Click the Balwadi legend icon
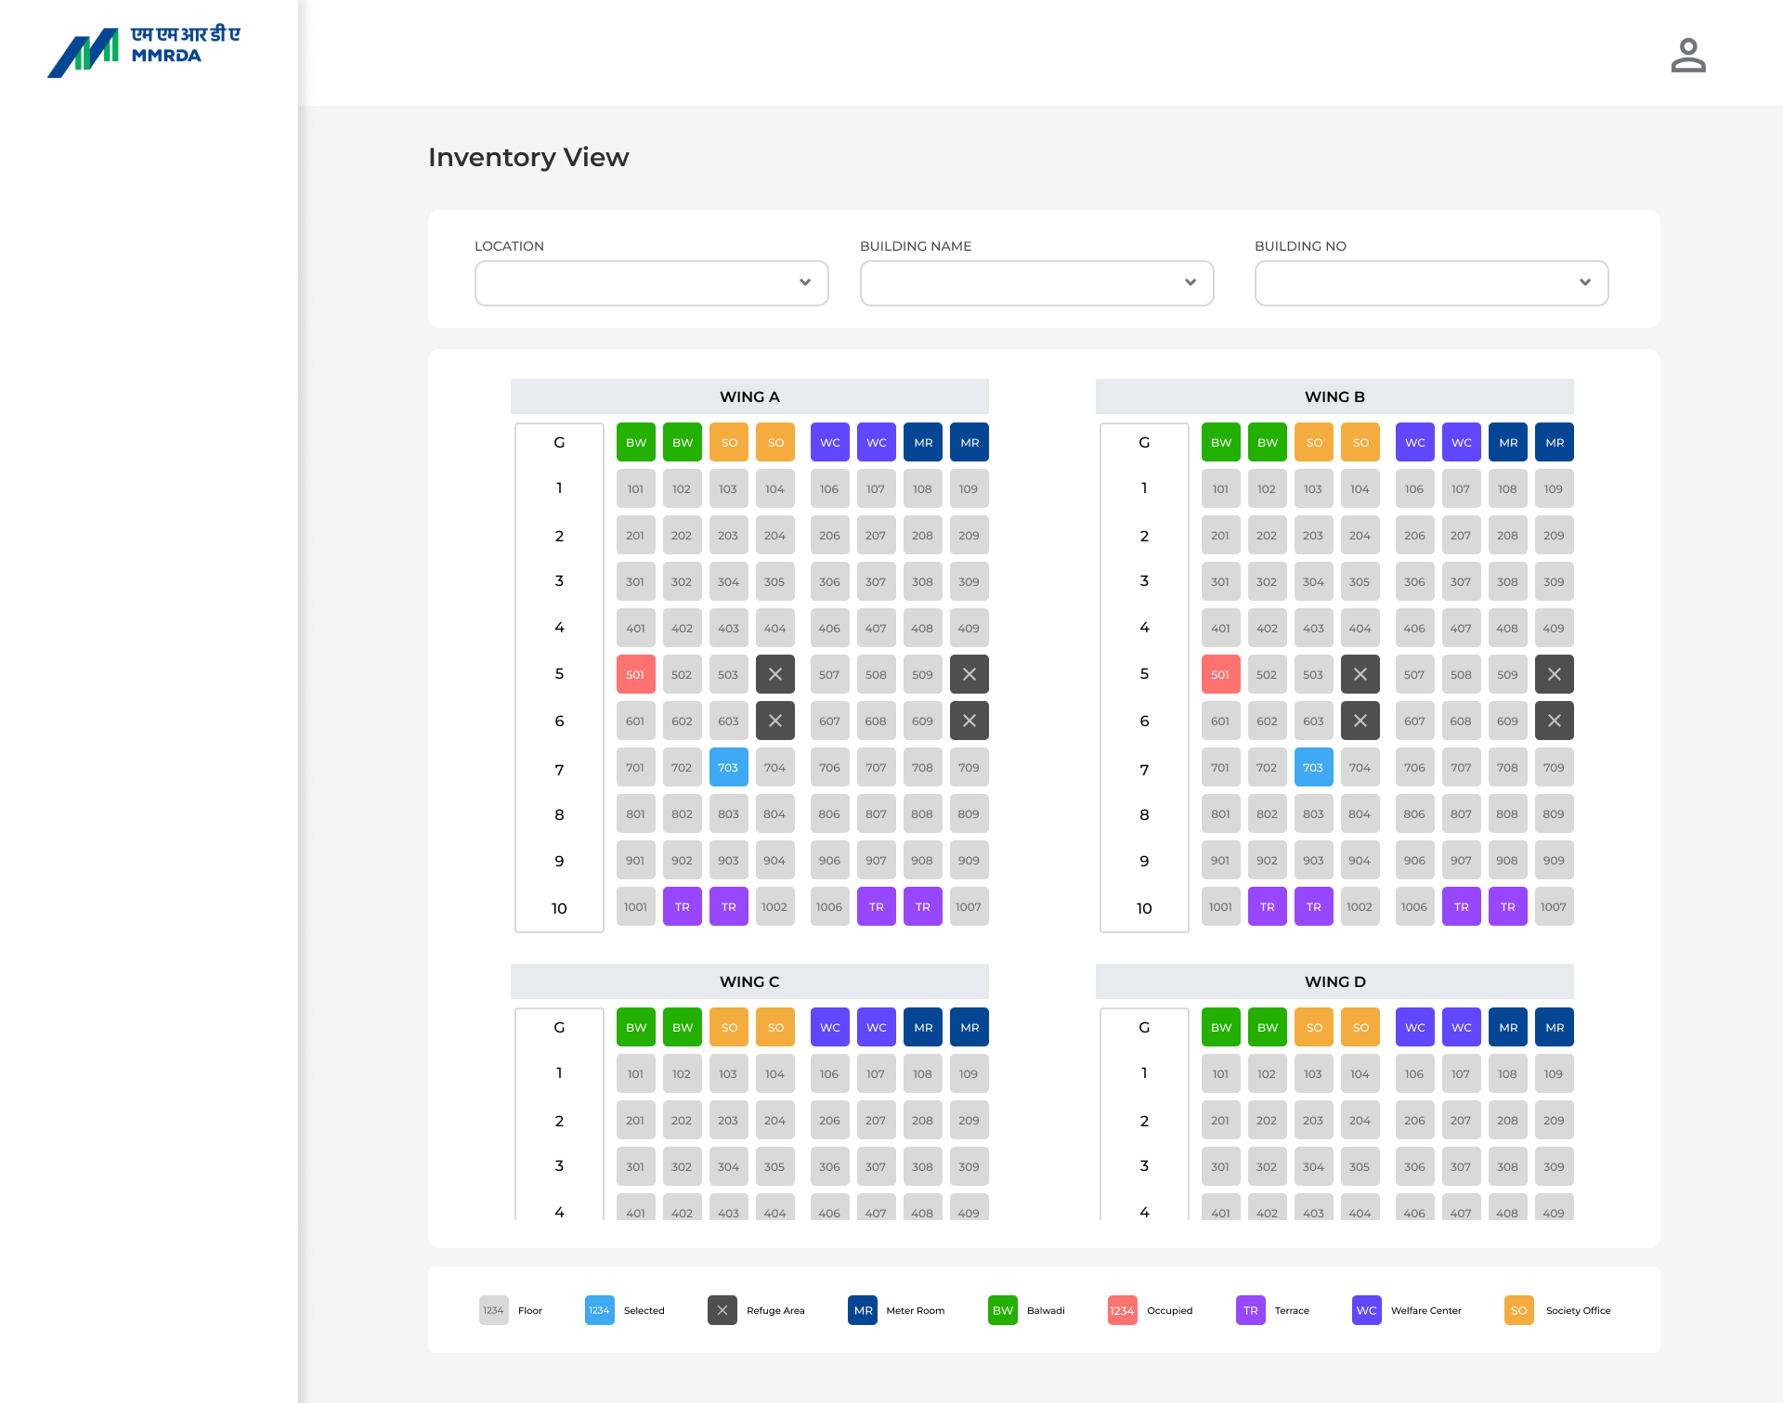1783x1403 pixels. 1002,1310
